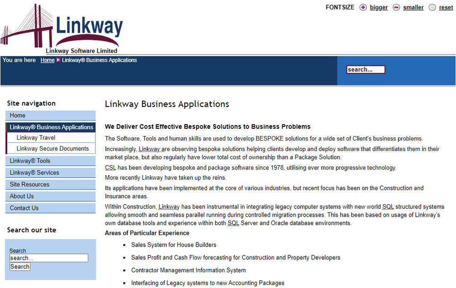Click Sales System for House Builders item

point(174,245)
